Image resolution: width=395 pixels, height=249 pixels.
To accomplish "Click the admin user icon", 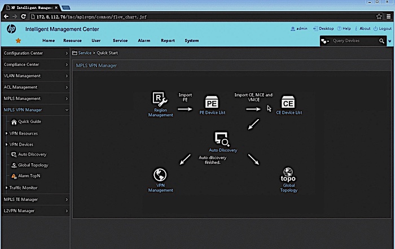I will coord(293,29).
